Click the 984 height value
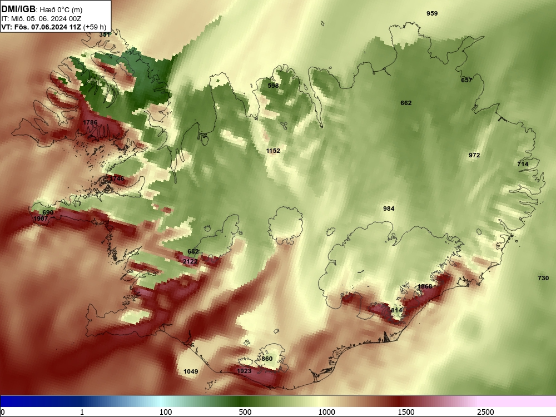The width and height of the screenshot is (556, 417). (389, 209)
